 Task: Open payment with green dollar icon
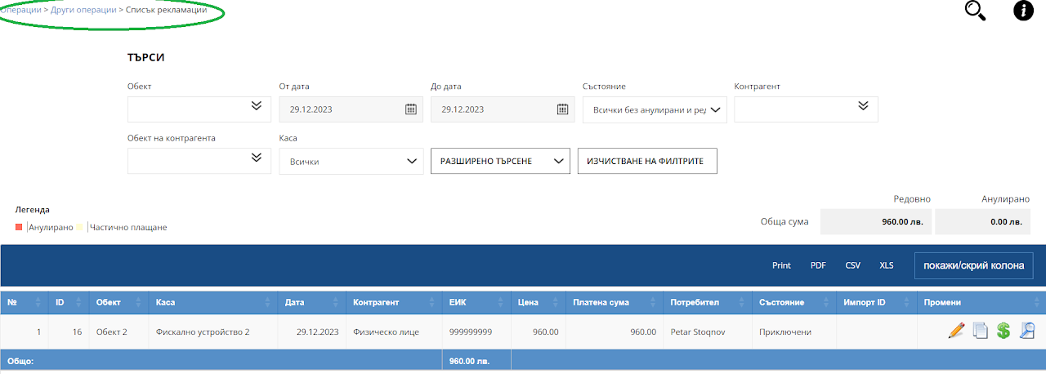click(1004, 331)
